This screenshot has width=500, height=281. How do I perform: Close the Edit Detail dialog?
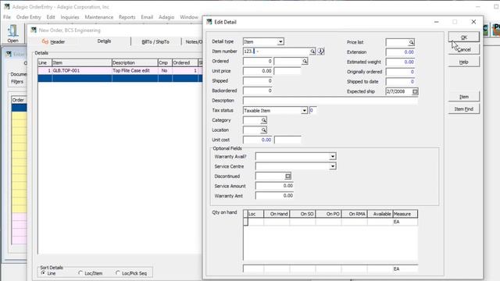click(x=473, y=22)
